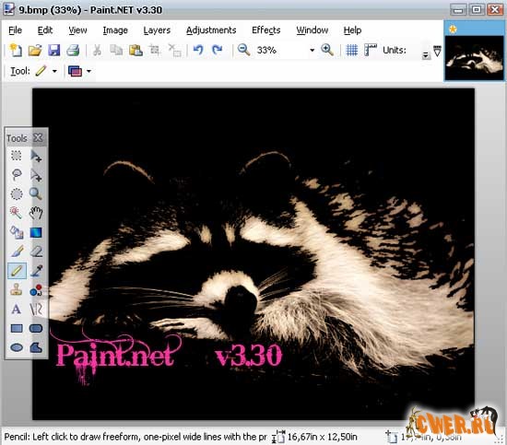Select the Lasso Select tool

point(17,175)
